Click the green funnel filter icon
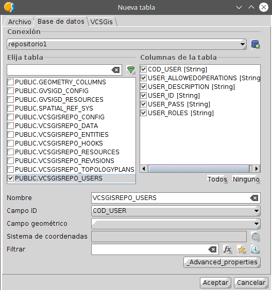This screenshot has height=290, width=272. pos(131,70)
